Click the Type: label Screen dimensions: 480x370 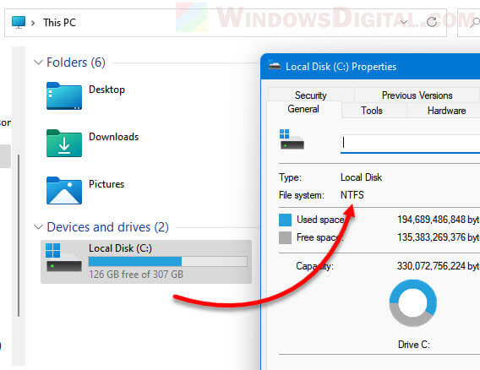coord(290,177)
